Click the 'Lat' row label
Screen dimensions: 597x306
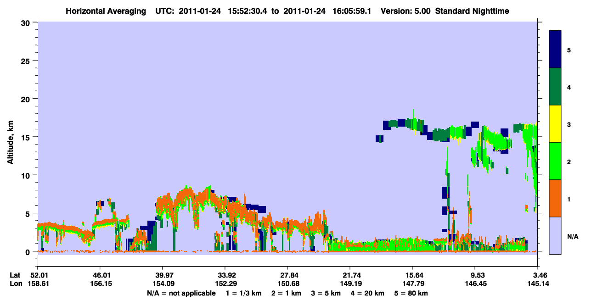15,275
